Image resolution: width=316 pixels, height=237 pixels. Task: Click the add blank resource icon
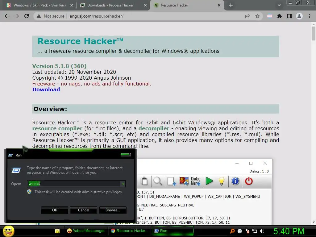(172, 181)
